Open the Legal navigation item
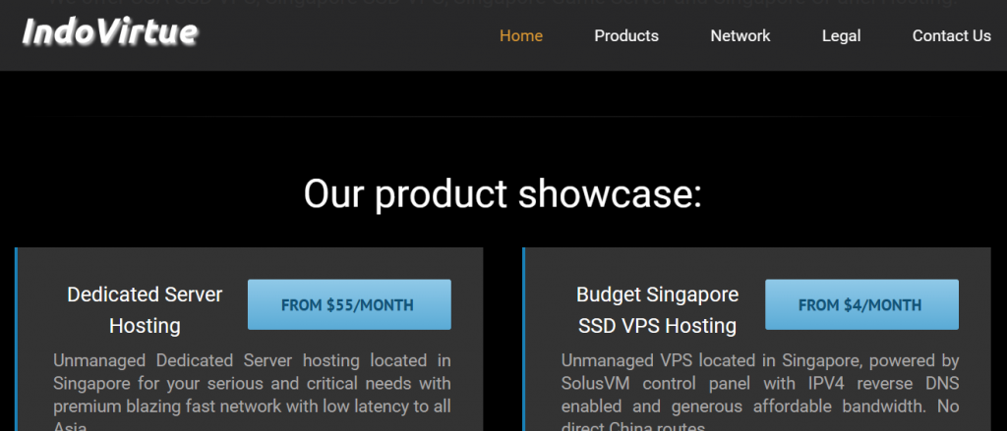 [841, 35]
